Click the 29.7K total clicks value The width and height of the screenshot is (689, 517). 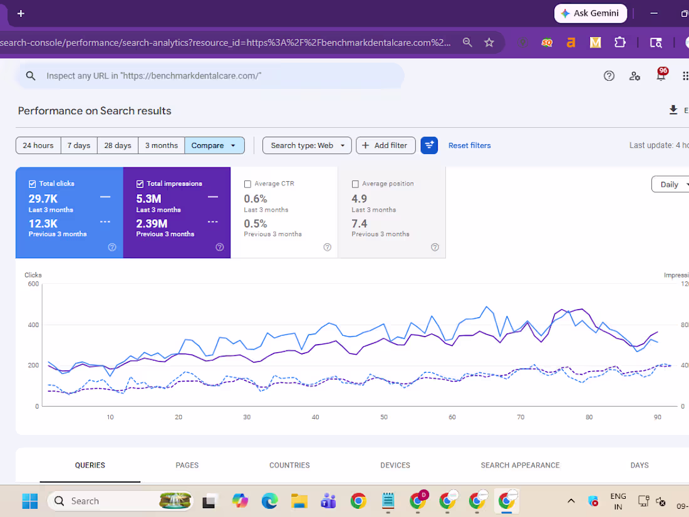(x=43, y=199)
